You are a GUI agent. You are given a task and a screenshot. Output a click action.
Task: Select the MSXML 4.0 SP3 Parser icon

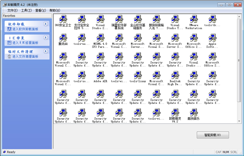tap(100, 38)
